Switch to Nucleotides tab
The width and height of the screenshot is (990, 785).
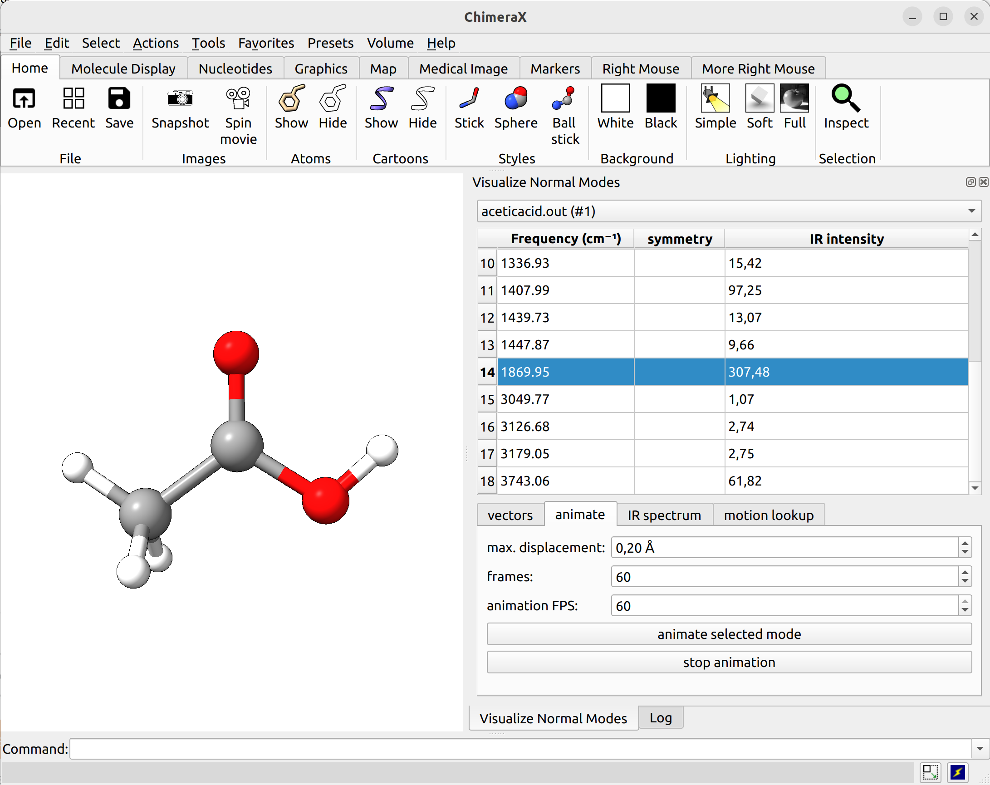(x=235, y=69)
